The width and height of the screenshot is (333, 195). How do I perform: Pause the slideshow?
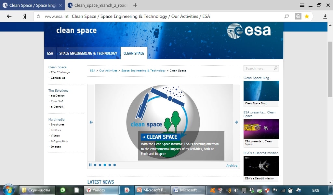(x=90, y=165)
